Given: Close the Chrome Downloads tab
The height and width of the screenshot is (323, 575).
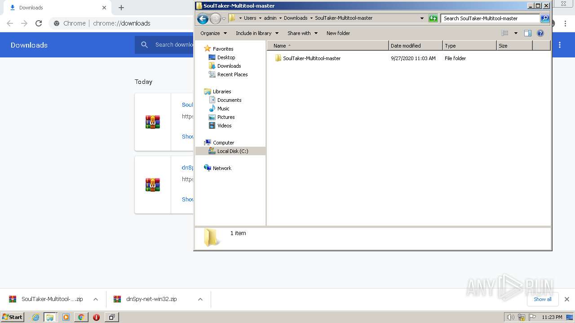Looking at the screenshot, I should point(104,8).
